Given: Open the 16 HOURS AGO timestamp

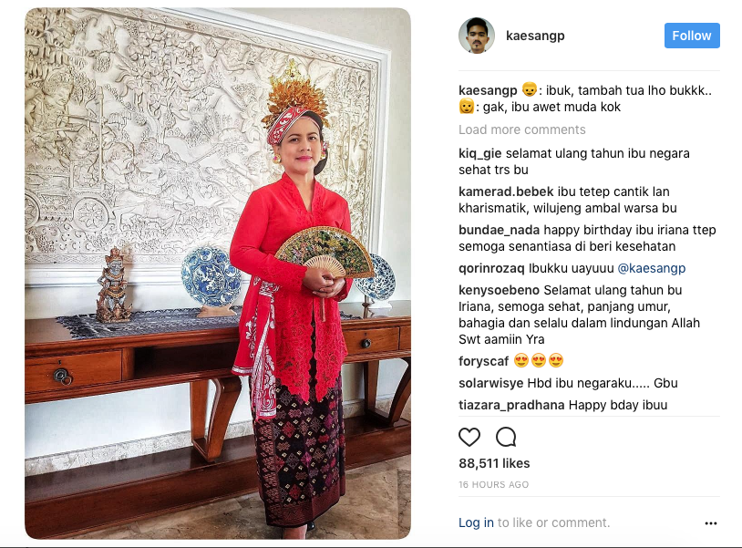Looking at the screenshot, I should tap(493, 484).
